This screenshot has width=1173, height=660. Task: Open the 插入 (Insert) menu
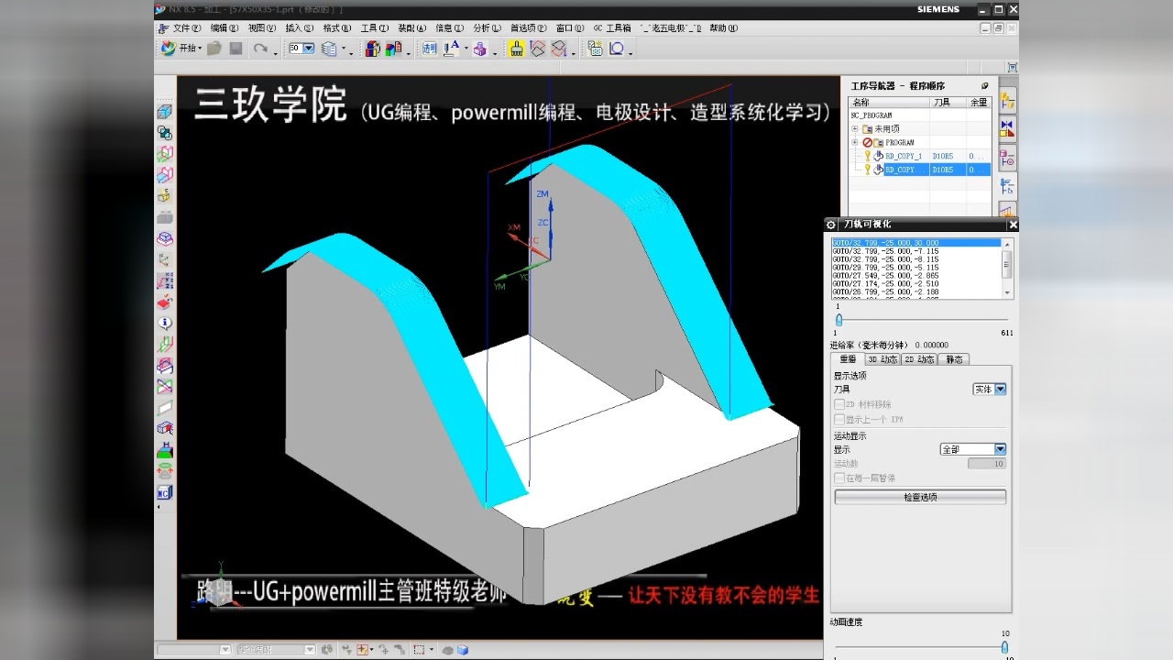[299, 27]
